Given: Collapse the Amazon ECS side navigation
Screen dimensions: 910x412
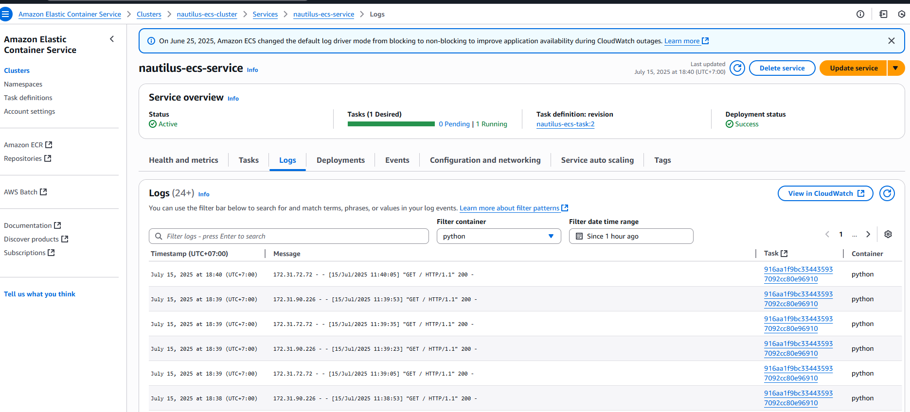Looking at the screenshot, I should click(x=112, y=39).
